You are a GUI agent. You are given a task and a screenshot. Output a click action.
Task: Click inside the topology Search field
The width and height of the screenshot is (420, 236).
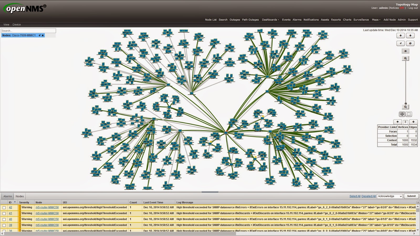click(28, 31)
